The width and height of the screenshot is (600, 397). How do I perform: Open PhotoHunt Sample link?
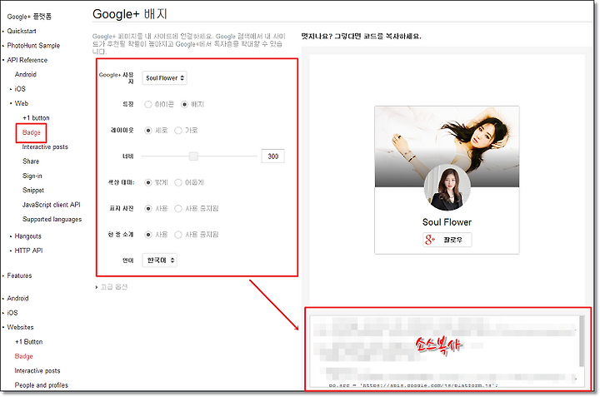point(33,46)
